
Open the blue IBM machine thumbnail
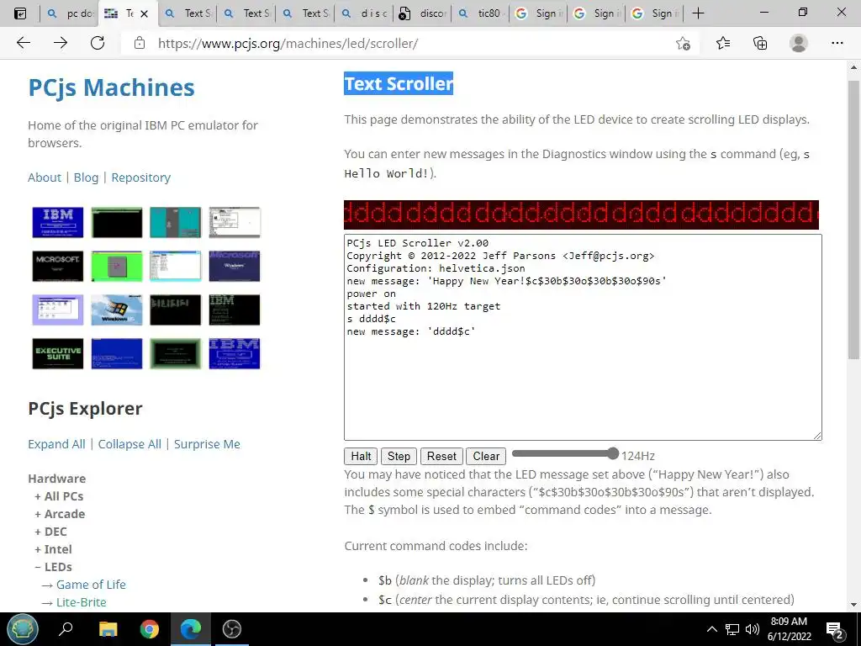coord(58,222)
